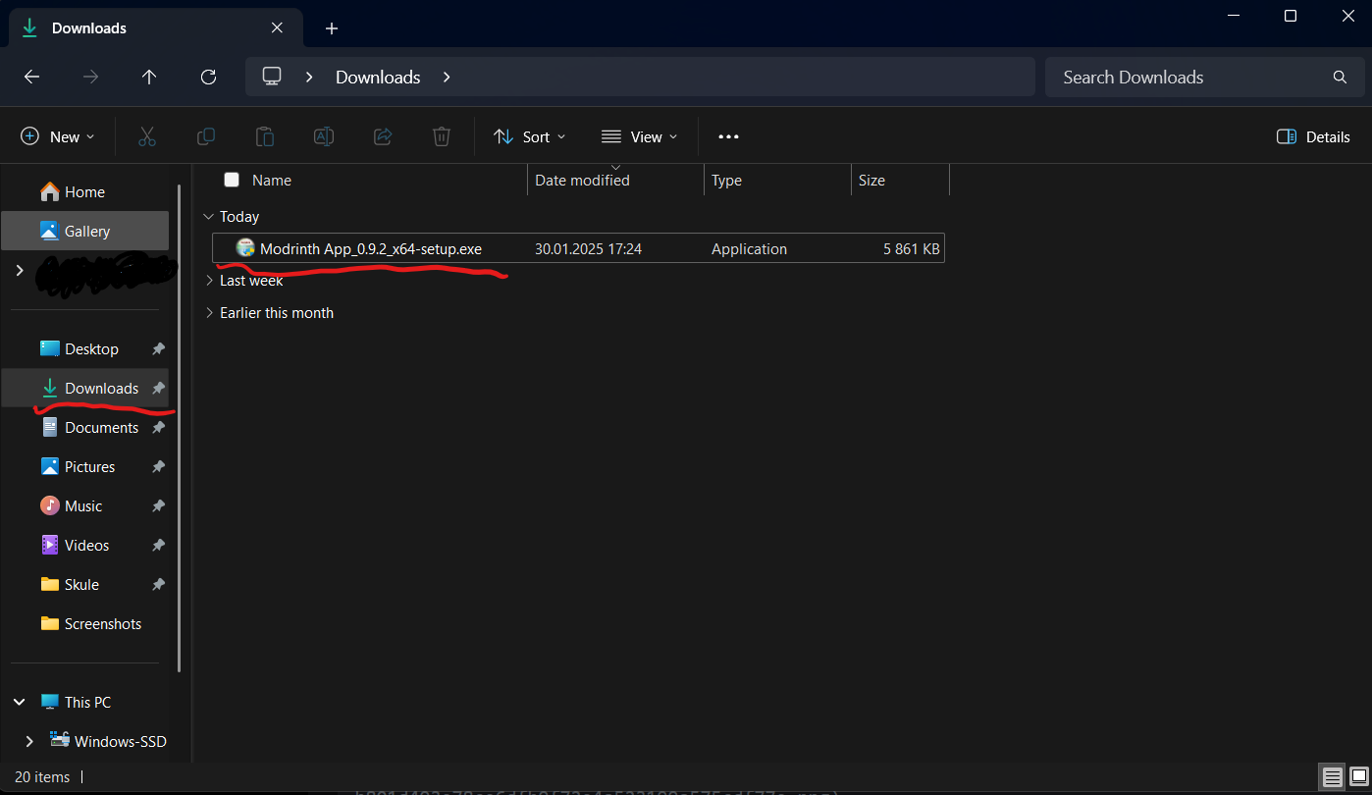The height and width of the screenshot is (795, 1372).
Task: Click the PC monitor icon in address bar
Action: 272,77
